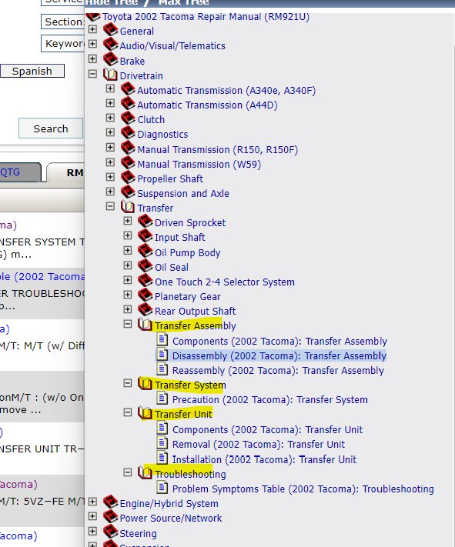This screenshot has height=547, width=455.
Task: Collapse the Transfer tree node
Action: tap(110, 206)
